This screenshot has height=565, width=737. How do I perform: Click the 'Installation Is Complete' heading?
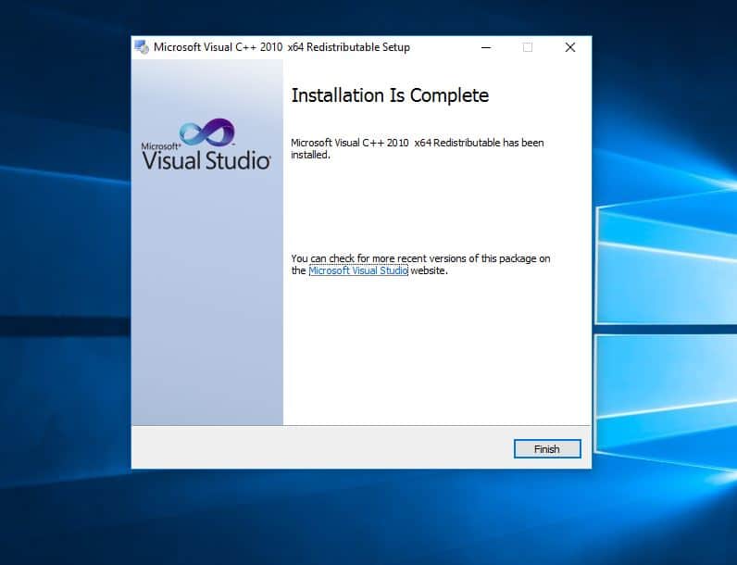(390, 95)
